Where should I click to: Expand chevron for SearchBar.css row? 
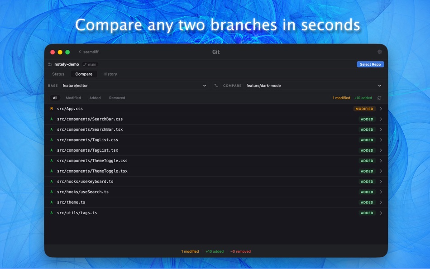pyautogui.click(x=381, y=119)
